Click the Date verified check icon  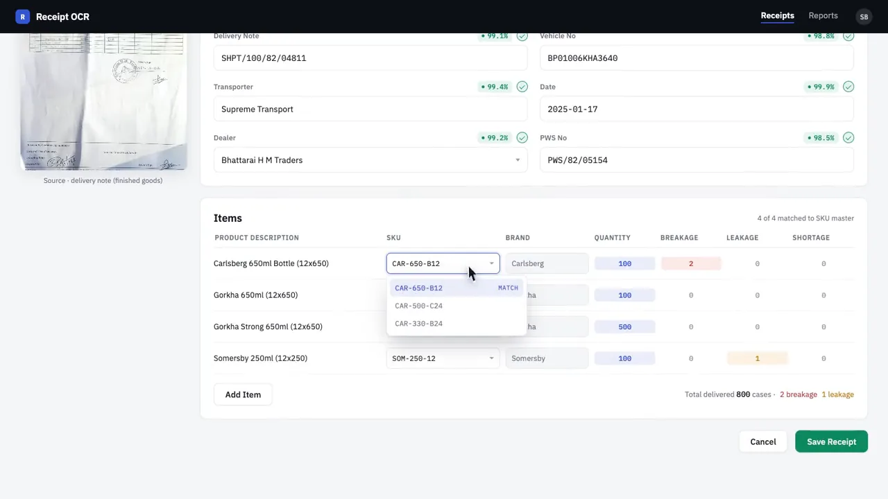[x=848, y=87]
